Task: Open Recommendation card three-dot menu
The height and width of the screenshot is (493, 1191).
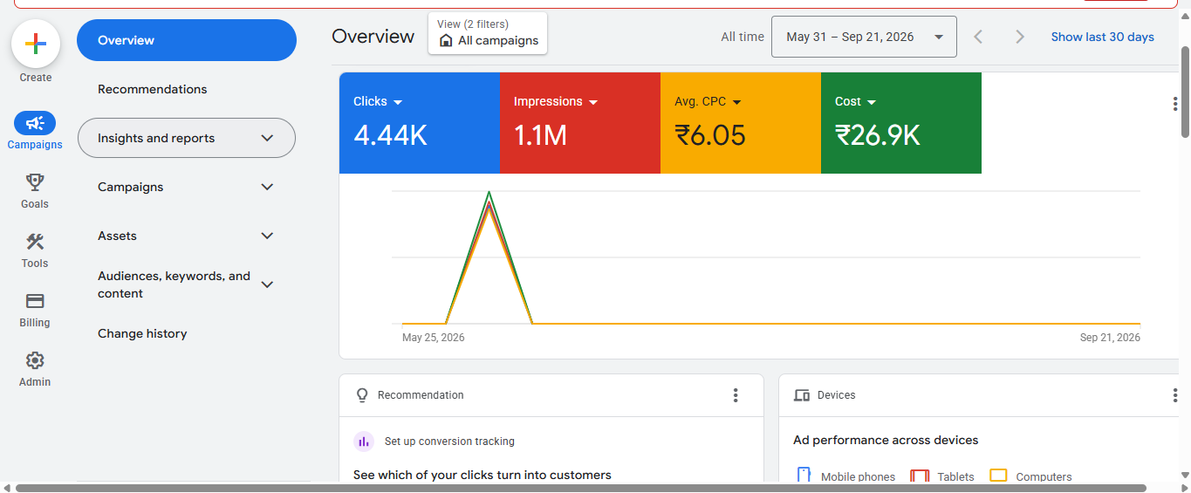Action: 736,395
